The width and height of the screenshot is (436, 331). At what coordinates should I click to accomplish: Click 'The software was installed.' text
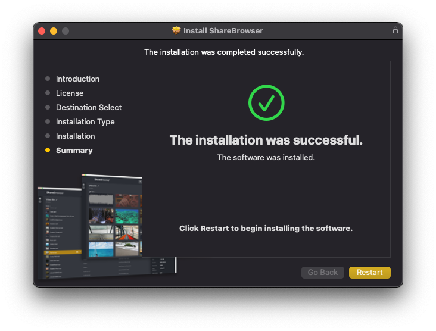[266, 158]
